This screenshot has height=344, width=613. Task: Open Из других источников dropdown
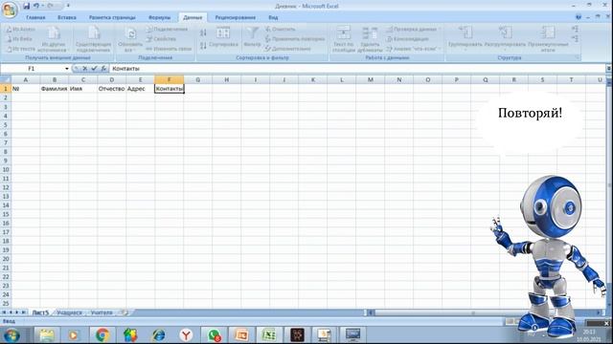click(54, 40)
